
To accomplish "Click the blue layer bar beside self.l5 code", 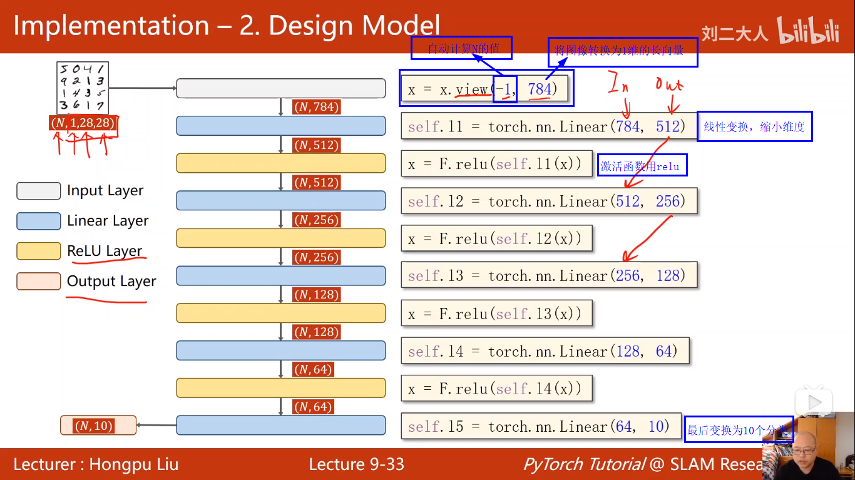I will (281, 426).
